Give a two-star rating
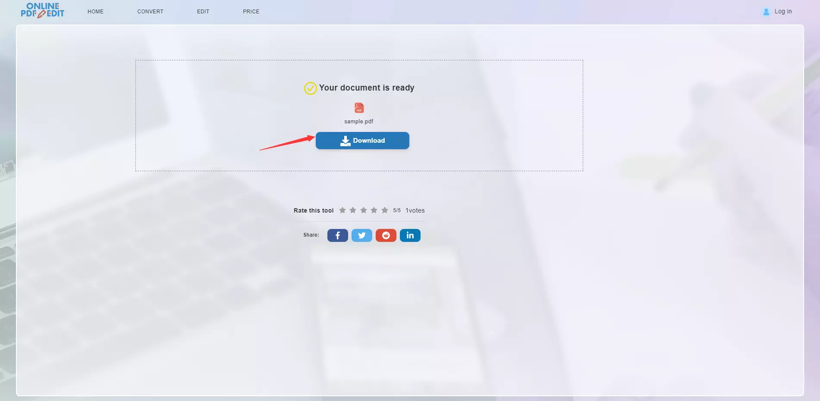This screenshot has height=401, width=820. pyautogui.click(x=353, y=210)
